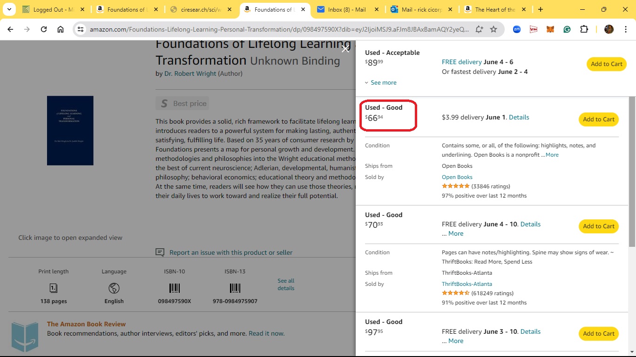Click the ISBN-10 barcode icon
Viewport: 636px width, 357px height.
175,288
